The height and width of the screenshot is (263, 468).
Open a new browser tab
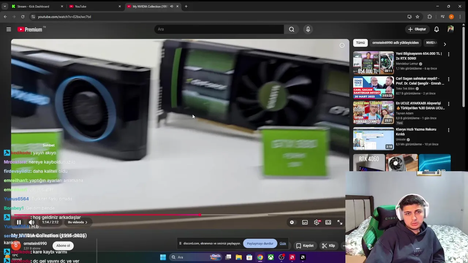[186, 6]
